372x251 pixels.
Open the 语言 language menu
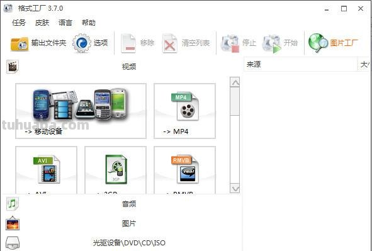(x=65, y=23)
